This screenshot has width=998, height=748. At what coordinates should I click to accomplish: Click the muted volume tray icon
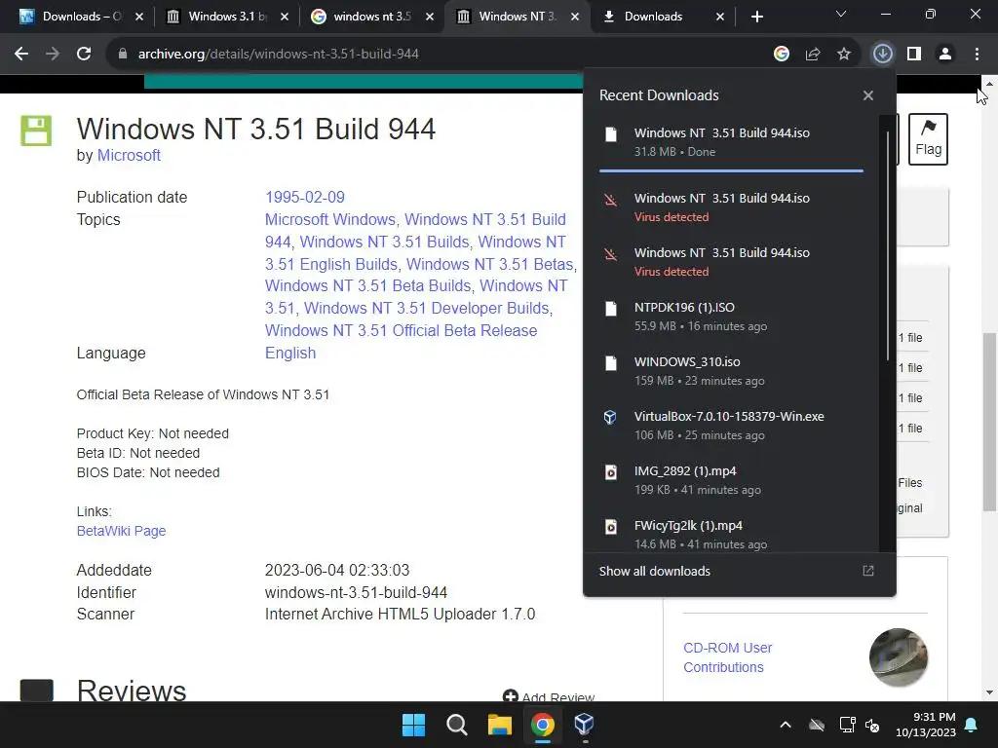pyautogui.click(x=872, y=725)
